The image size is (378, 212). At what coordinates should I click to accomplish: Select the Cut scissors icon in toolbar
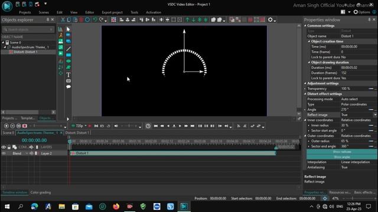pos(63,19)
